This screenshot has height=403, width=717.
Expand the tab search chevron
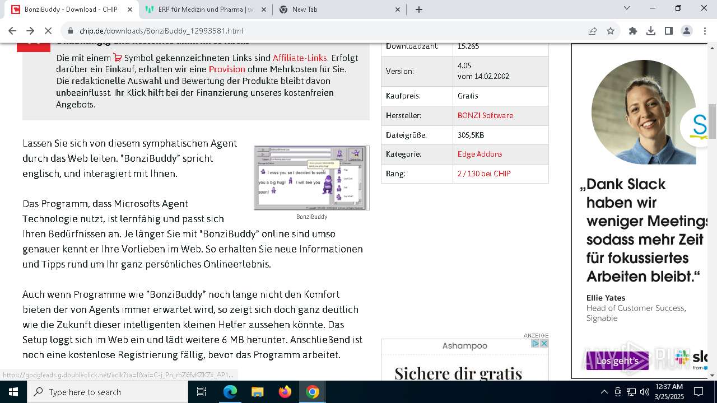tap(627, 8)
